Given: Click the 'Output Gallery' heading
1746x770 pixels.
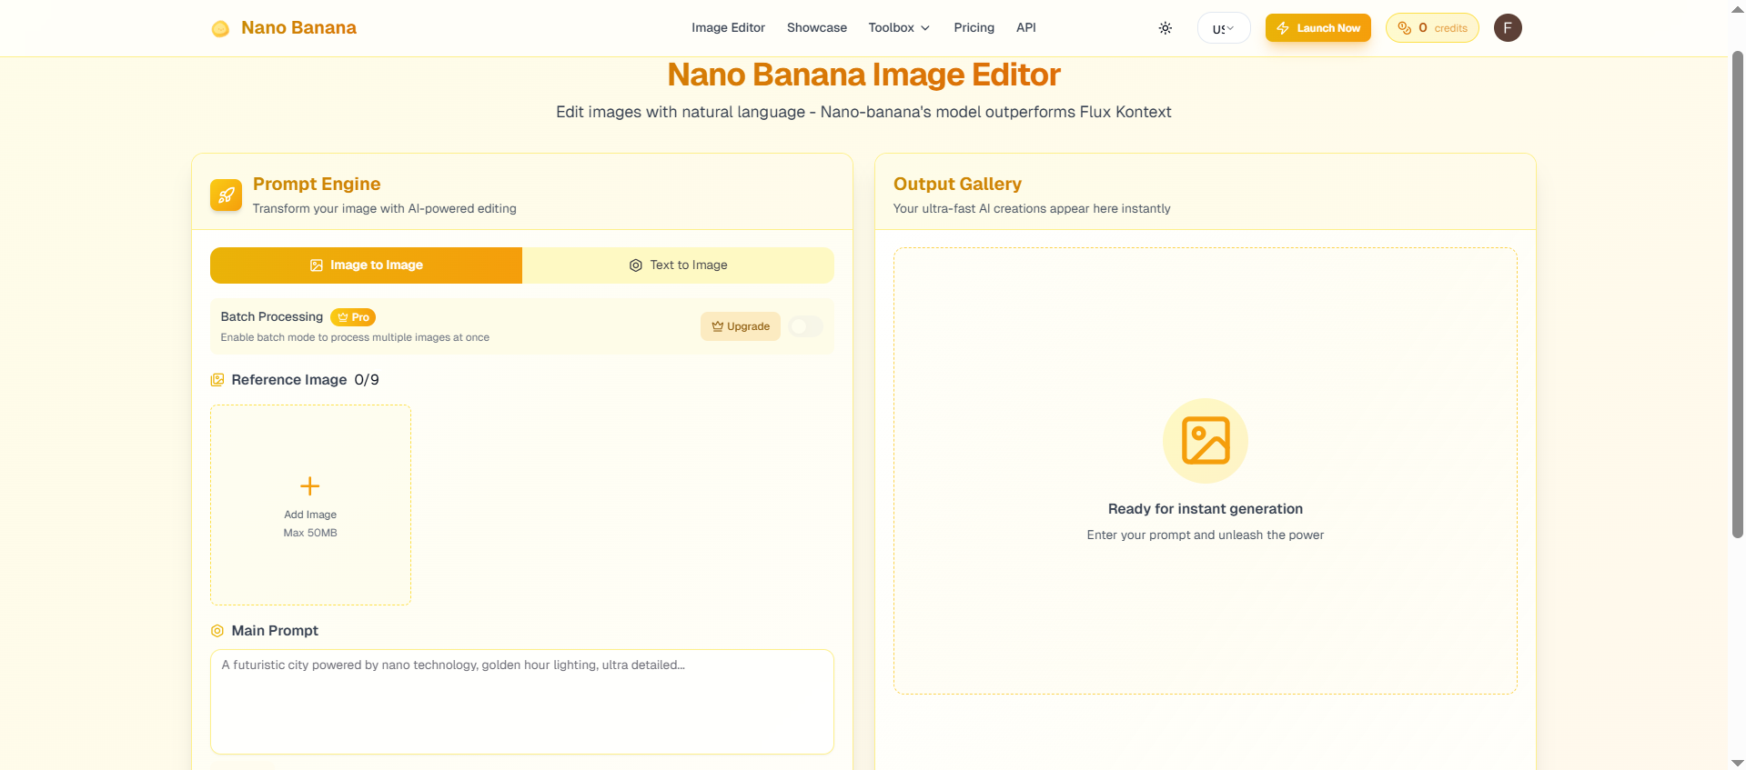Looking at the screenshot, I should 957,184.
